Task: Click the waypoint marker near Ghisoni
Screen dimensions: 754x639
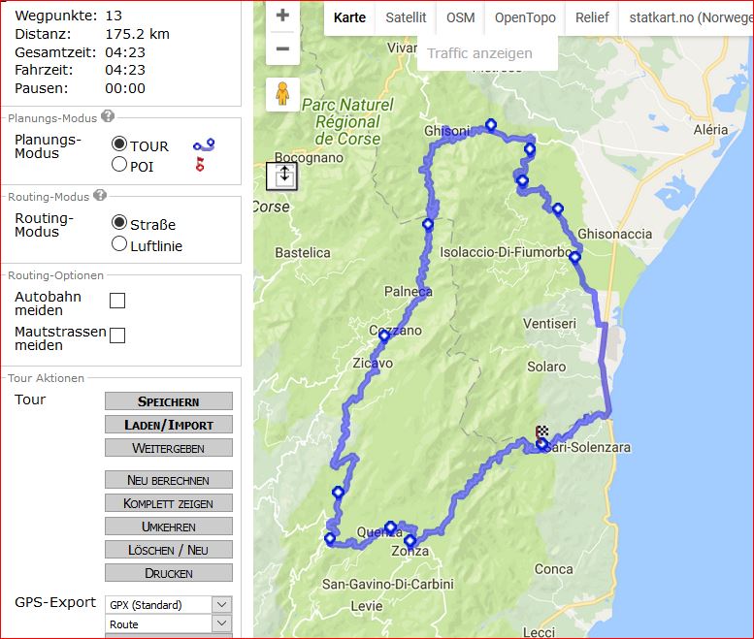Action: 490,125
